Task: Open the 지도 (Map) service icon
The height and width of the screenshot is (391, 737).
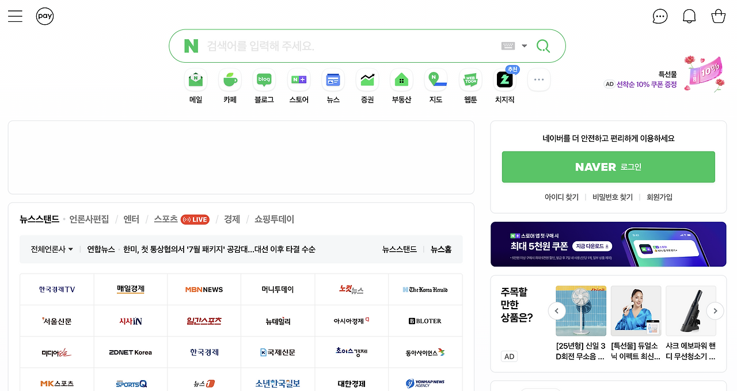Action: [x=435, y=79]
